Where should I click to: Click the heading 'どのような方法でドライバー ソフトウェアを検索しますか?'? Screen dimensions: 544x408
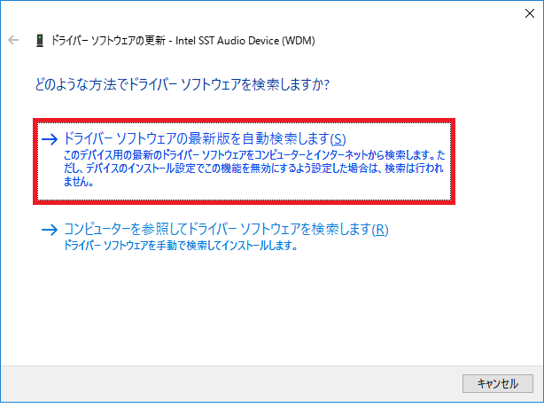[183, 84]
